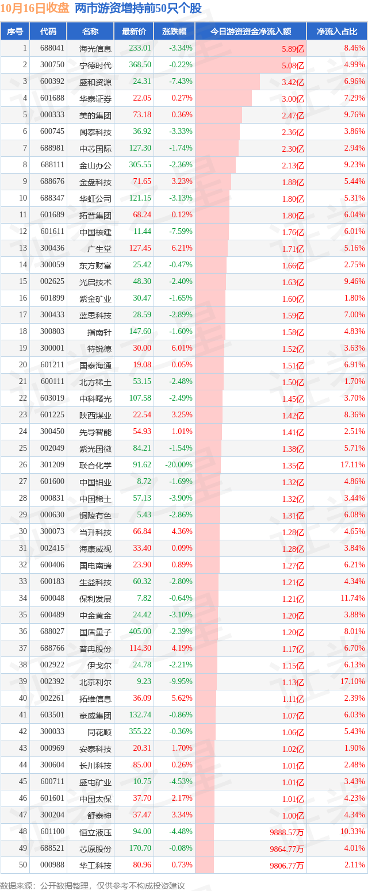Click stock name 盛屯矿业
This screenshot has width=368, height=891.
pos(95,782)
